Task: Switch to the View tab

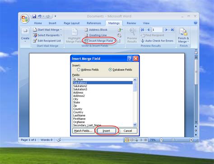Action: (x=146, y=23)
